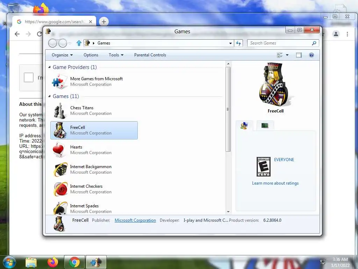Click Learn more about ratings link
Viewport: 358px width, 269px height.
(275, 183)
